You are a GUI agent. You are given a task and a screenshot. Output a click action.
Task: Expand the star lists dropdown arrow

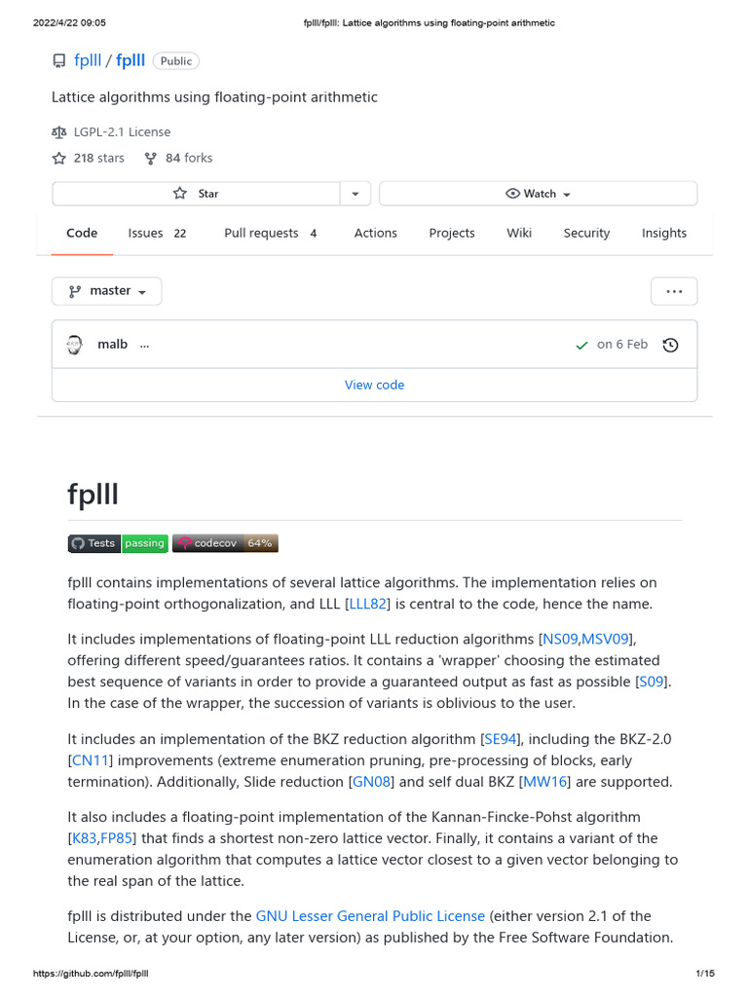pyautogui.click(x=355, y=194)
